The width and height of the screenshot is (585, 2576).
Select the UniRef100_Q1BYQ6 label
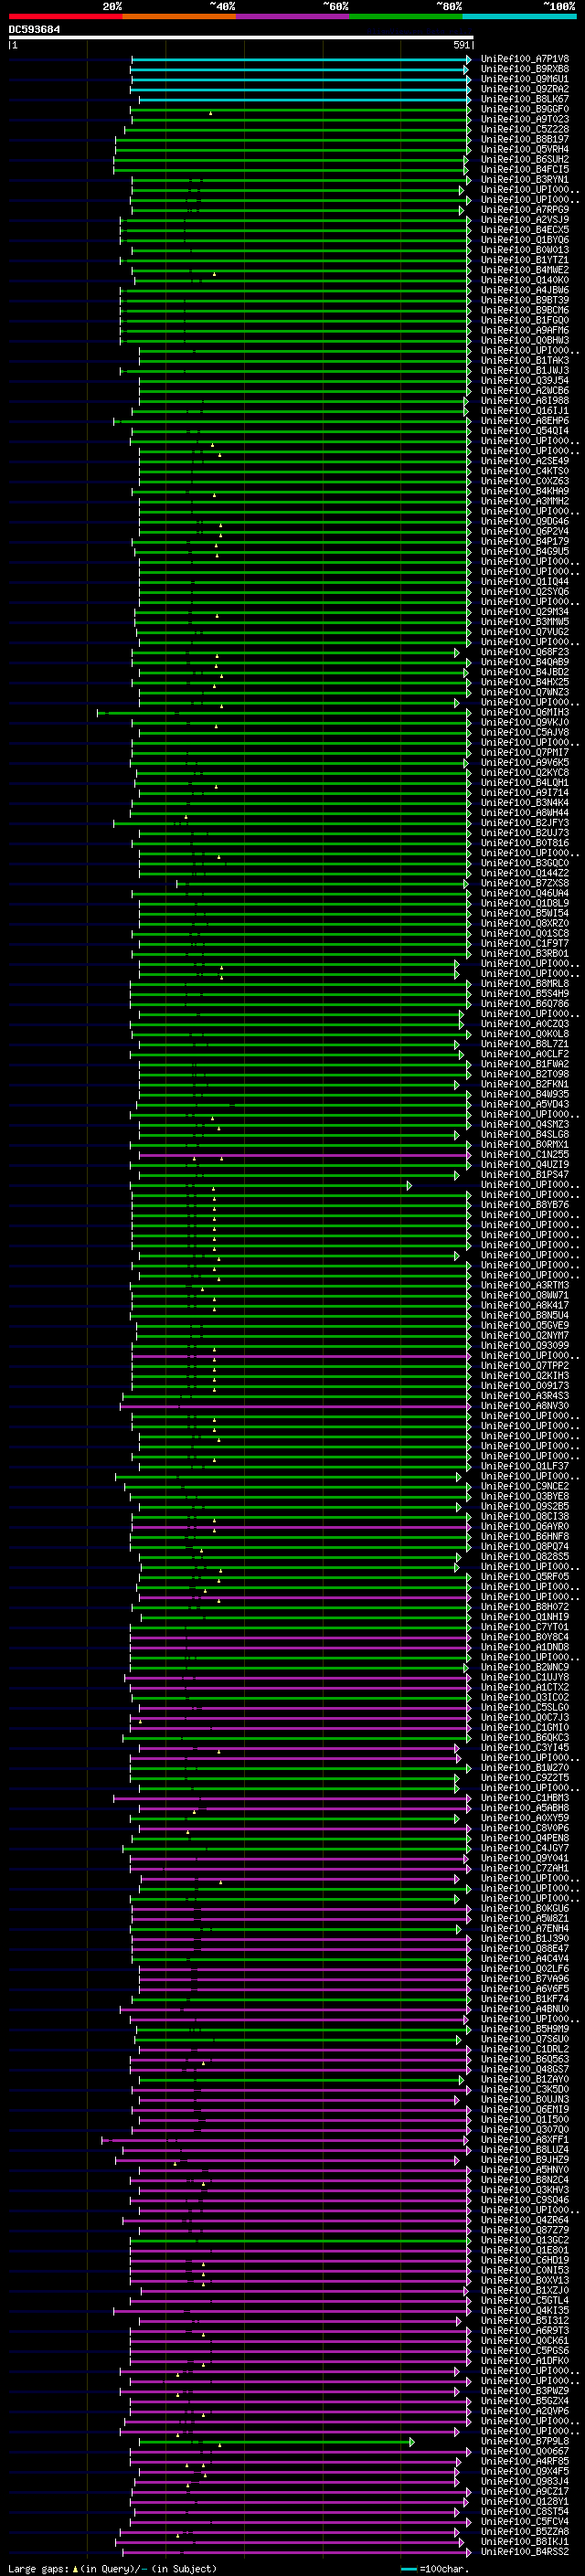pos(525,240)
